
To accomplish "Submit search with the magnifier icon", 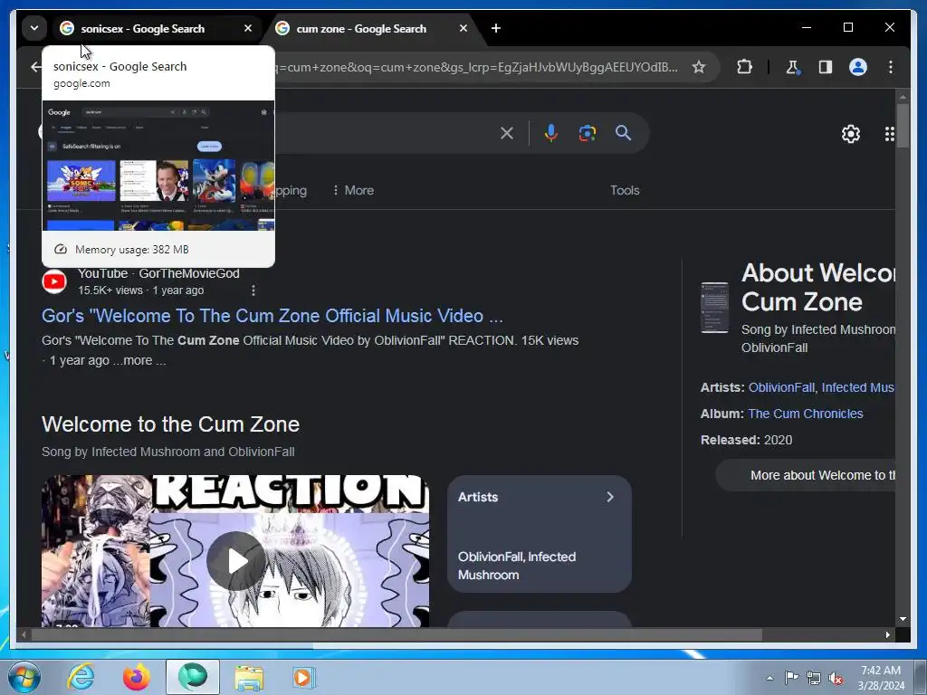I will (x=623, y=133).
